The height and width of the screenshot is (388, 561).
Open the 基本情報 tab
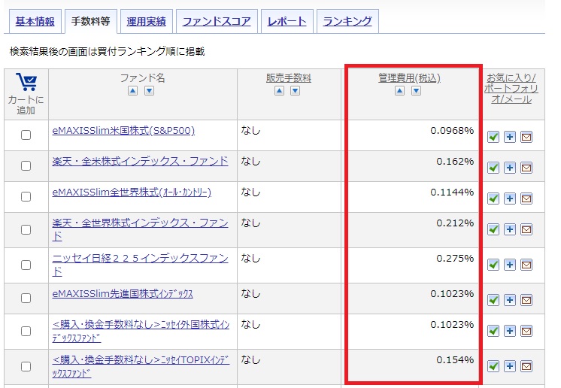pos(35,22)
